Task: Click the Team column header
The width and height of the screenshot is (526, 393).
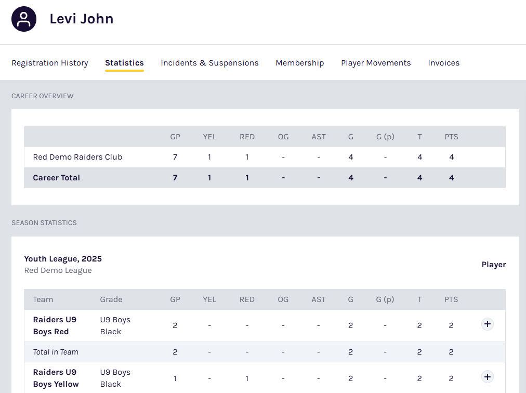Action: [x=43, y=299]
